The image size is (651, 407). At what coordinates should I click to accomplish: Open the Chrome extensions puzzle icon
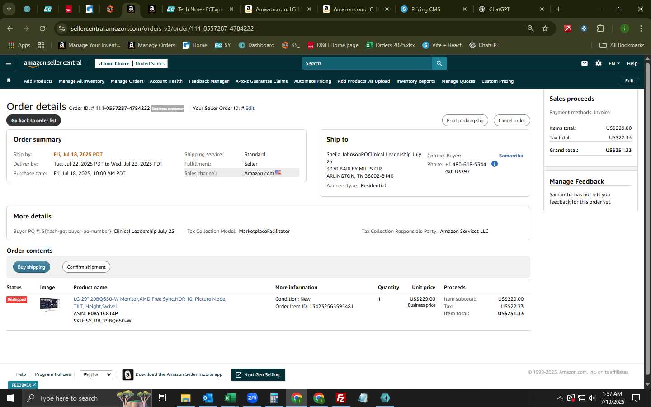click(600, 28)
